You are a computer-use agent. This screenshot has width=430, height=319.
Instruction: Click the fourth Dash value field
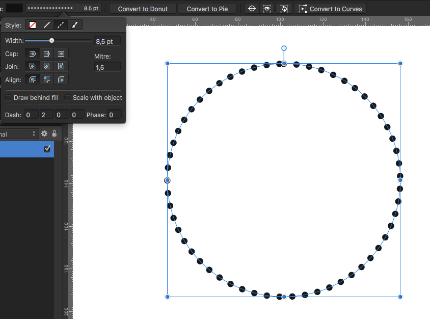[x=77, y=115]
